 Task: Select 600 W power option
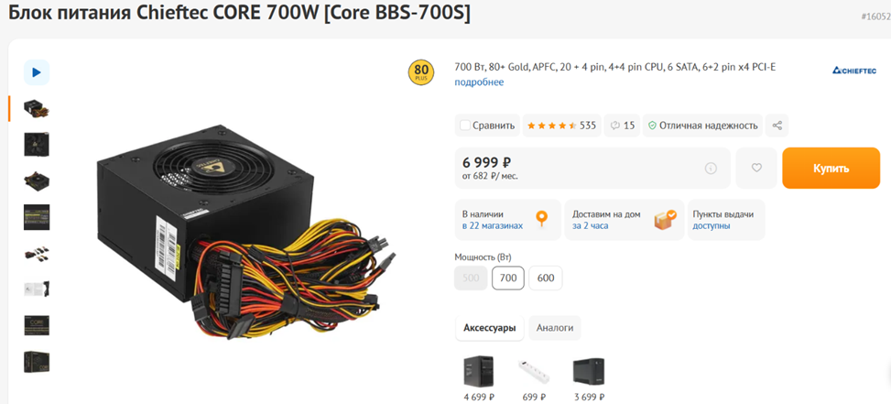(x=546, y=278)
